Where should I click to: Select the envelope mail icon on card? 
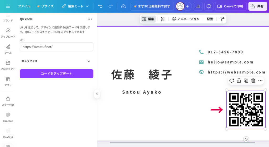pyautogui.click(x=201, y=62)
